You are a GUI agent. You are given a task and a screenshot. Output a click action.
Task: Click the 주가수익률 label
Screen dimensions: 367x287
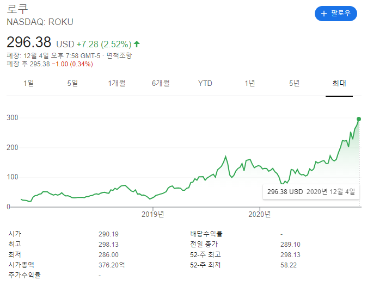(x=25, y=275)
